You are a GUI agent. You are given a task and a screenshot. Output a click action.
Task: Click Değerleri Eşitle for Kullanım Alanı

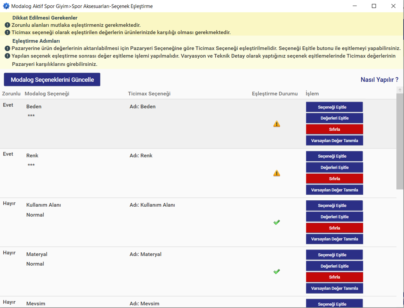point(334,217)
